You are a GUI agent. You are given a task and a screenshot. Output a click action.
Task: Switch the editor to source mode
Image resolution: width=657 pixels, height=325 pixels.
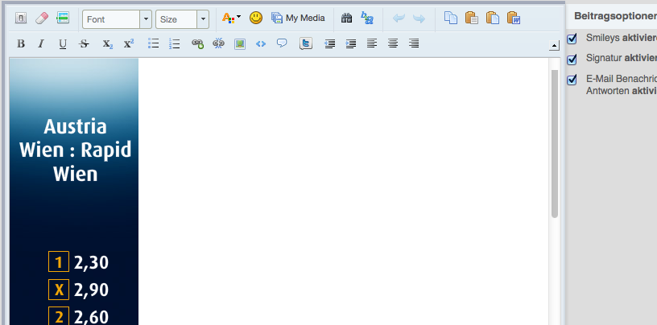pyautogui.click(x=21, y=18)
